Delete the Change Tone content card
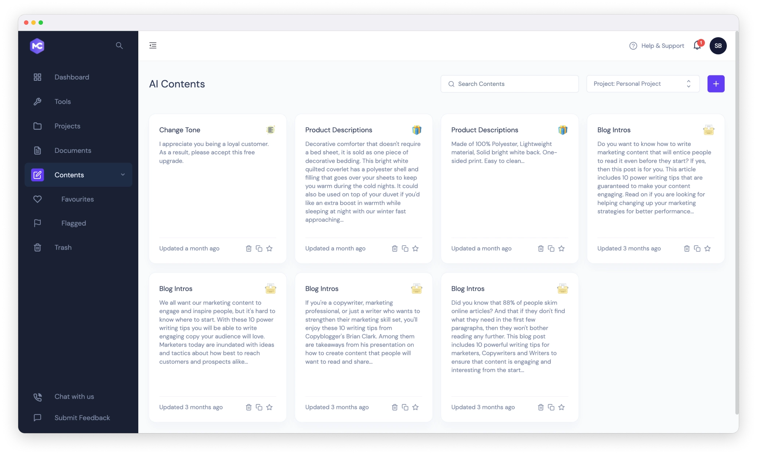Screen dimensions: 757x455 pos(249,249)
